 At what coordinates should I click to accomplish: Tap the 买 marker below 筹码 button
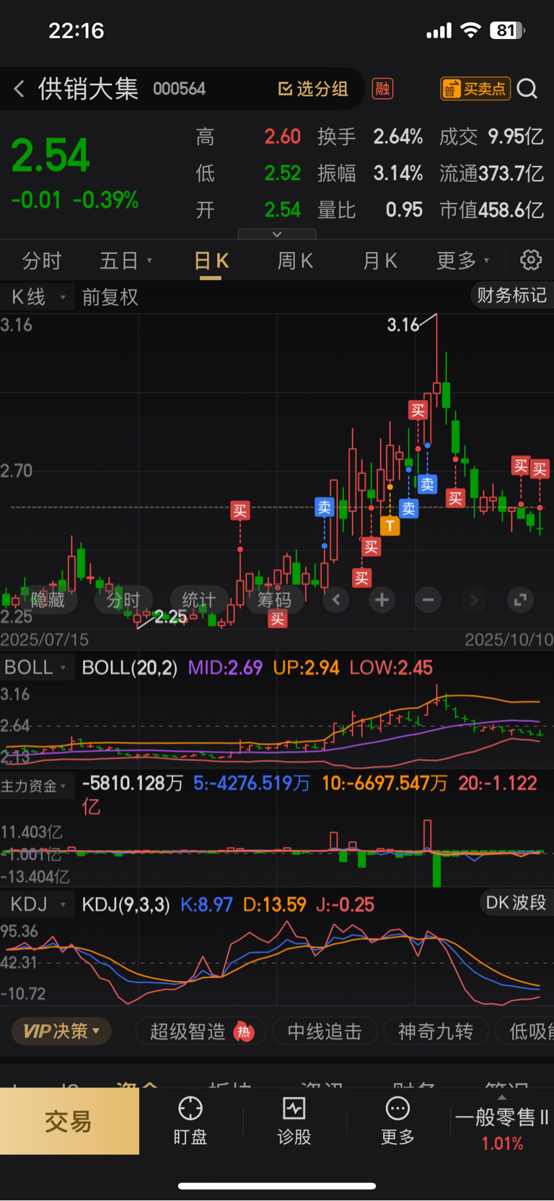pyautogui.click(x=278, y=619)
